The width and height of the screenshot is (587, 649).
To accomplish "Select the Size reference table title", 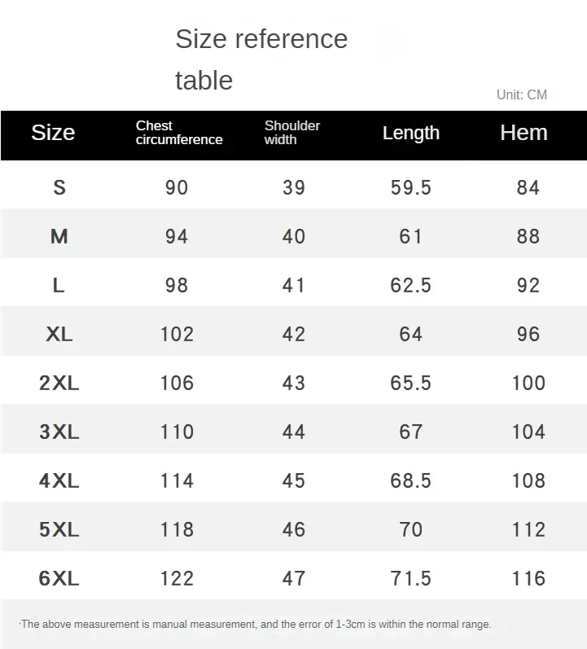I will pyautogui.click(x=261, y=59).
